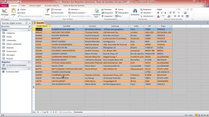Image resolution: width=209 pixels, height=117 pixels.
Task: Switch to the Créer tab
Action: (x=23, y=6)
